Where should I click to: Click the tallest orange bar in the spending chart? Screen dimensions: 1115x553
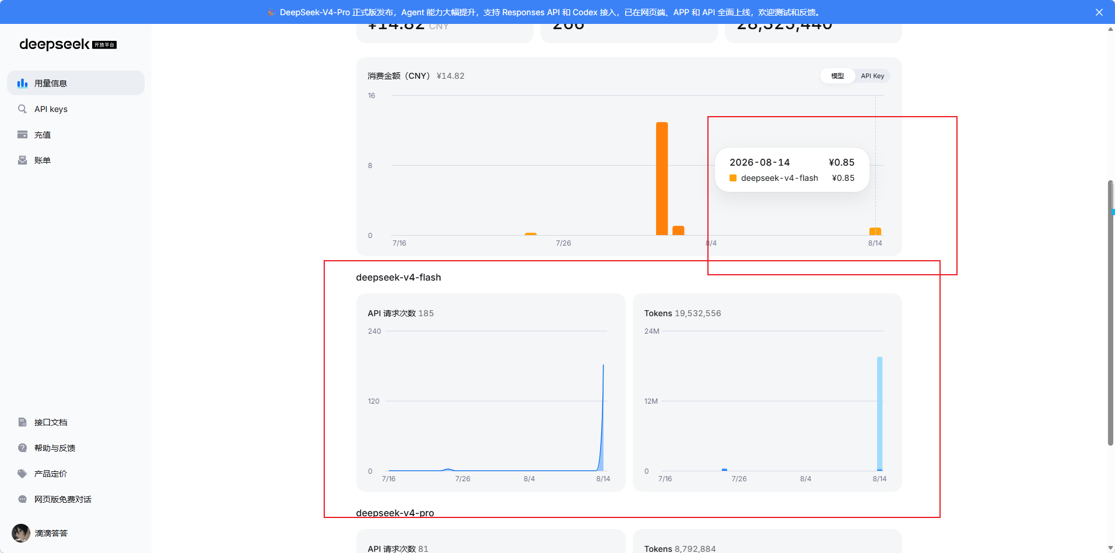coord(662,178)
